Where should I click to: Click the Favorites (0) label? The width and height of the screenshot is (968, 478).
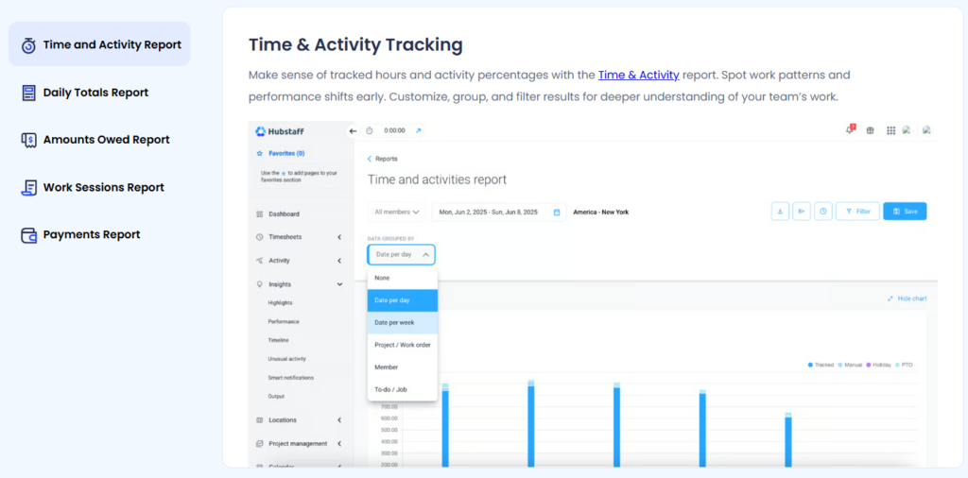pyautogui.click(x=286, y=154)
